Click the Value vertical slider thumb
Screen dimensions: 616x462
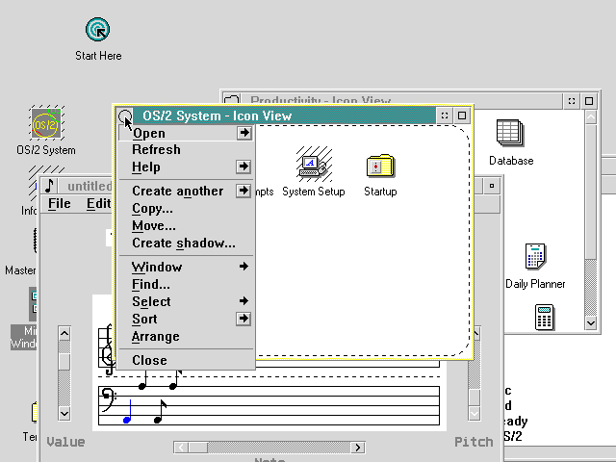pos(64,362)
